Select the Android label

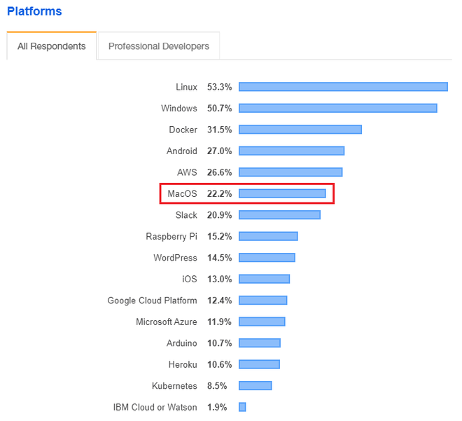pyautogui.click(x=182, y=151)
